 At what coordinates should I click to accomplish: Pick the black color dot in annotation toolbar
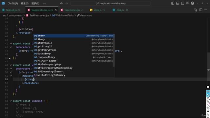[208, 111]
